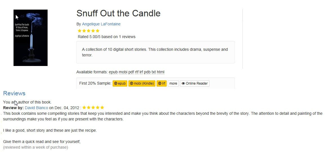This screenshot has width=330, height=152.
Task: Click the Snuff Out the Candle title
Action: pos(119,13)
